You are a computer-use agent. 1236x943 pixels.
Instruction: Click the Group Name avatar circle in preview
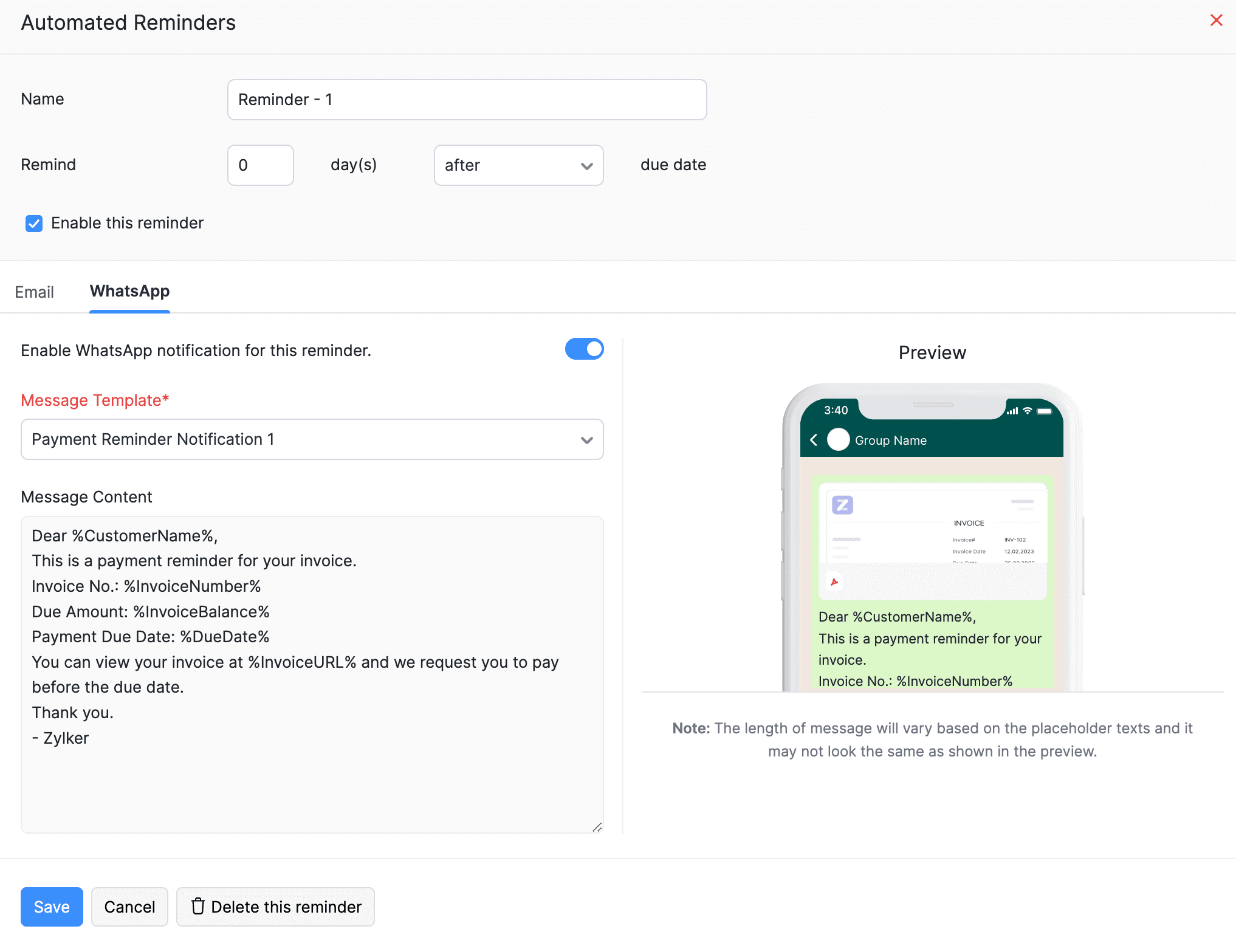click(x=839, y=439)
